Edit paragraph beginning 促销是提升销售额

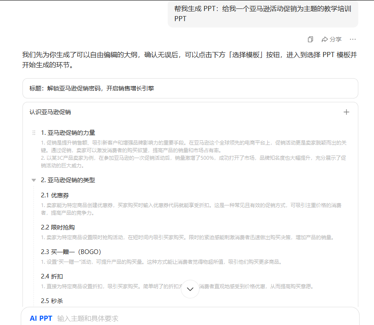pyautogui.click(x=194, y=147)
